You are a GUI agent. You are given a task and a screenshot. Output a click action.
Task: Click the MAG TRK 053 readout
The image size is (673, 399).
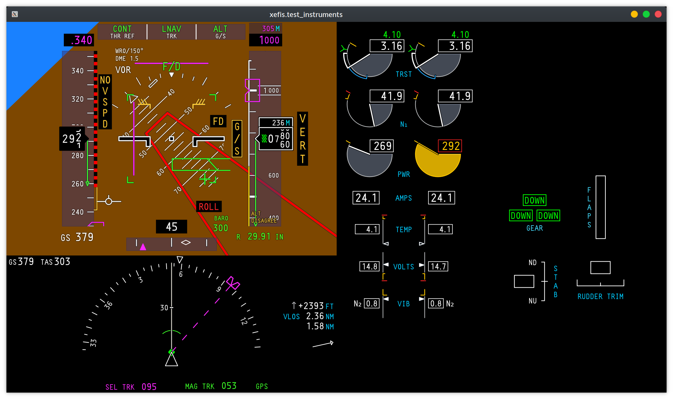[x=211, y=386]
